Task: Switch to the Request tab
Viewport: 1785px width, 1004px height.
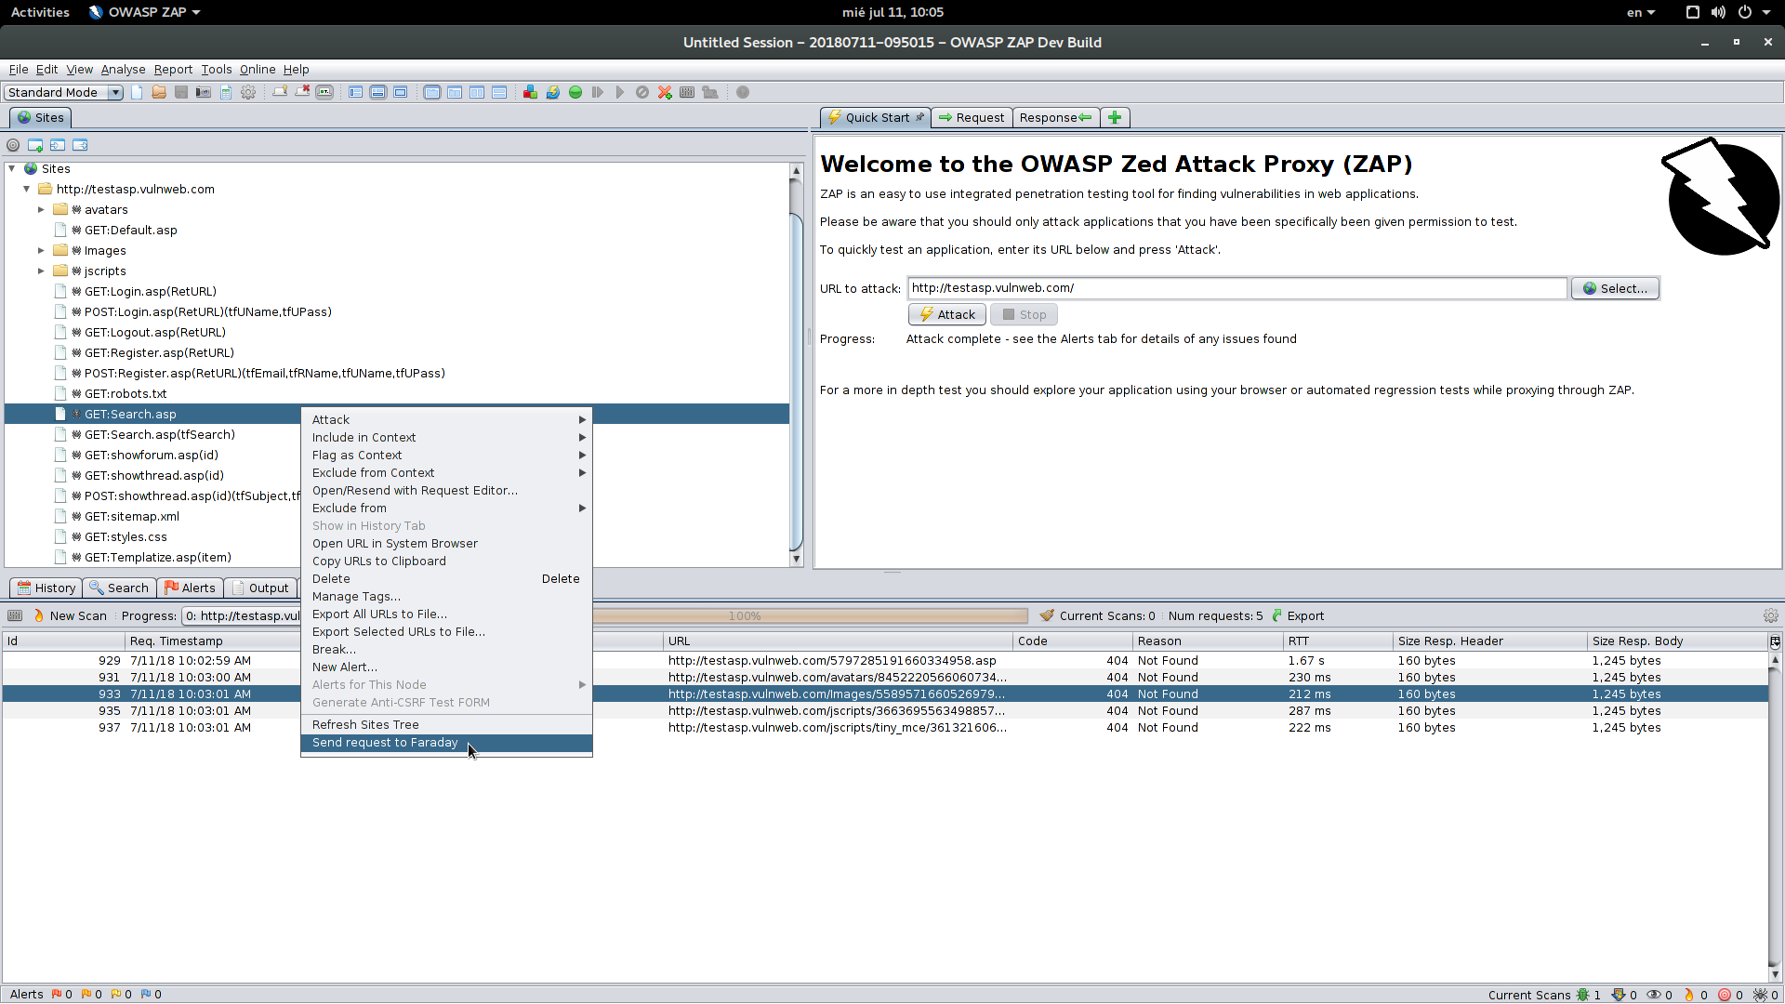Action: [x=972, y=118]
